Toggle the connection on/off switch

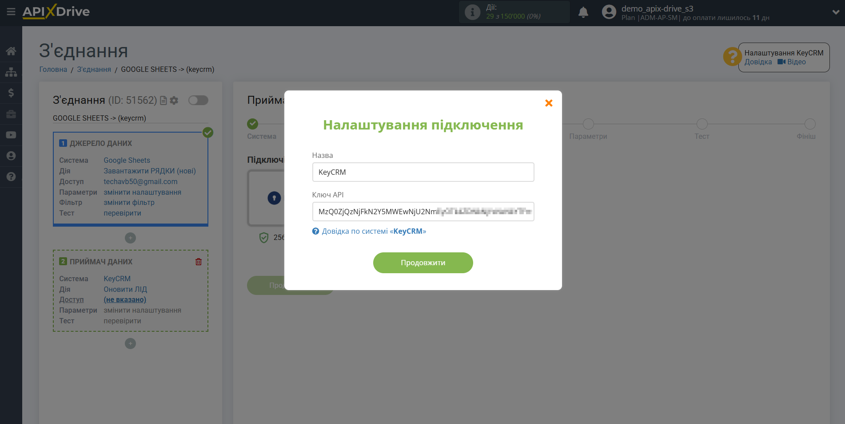(198, 100)
